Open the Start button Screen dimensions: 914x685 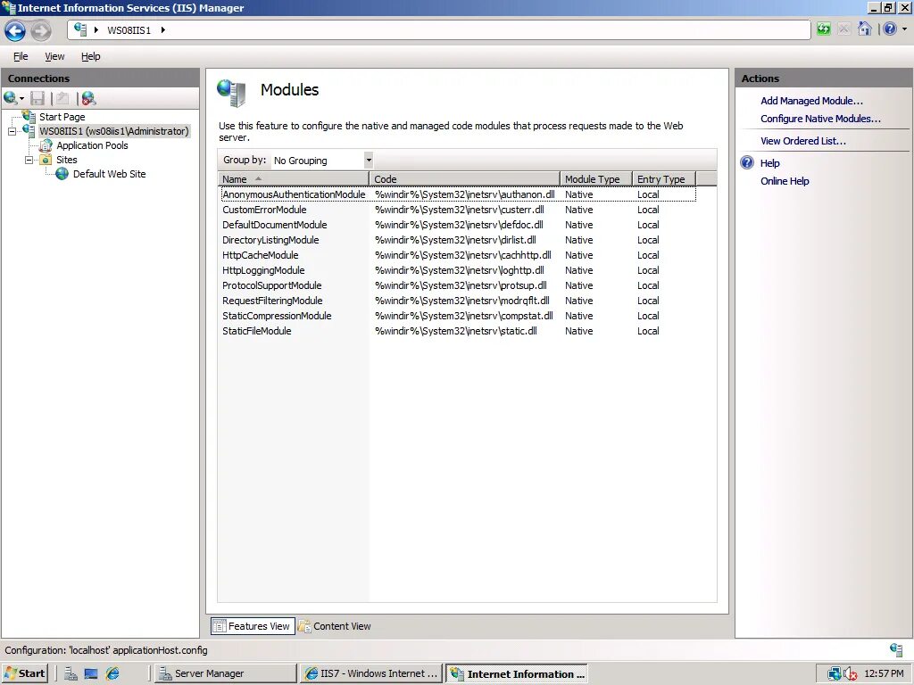click(24, 673)
